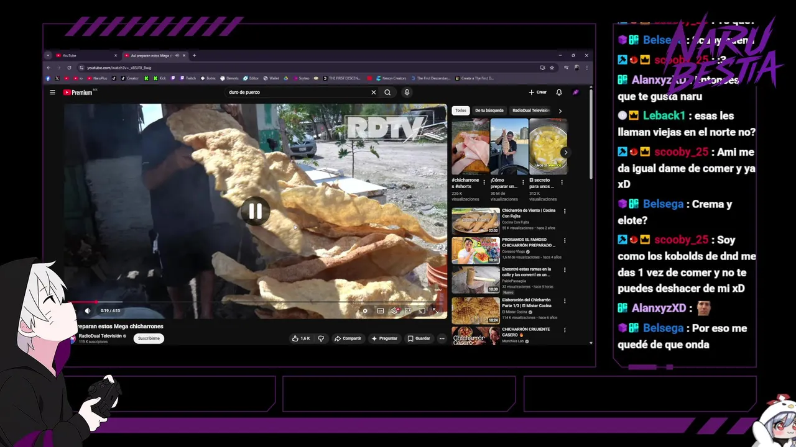Open the Twitch bookmark
796x447 pixels.
[x=188, y=78]
